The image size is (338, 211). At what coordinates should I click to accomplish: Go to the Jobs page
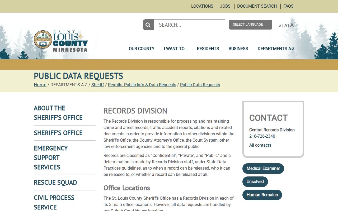coord(225,6)
